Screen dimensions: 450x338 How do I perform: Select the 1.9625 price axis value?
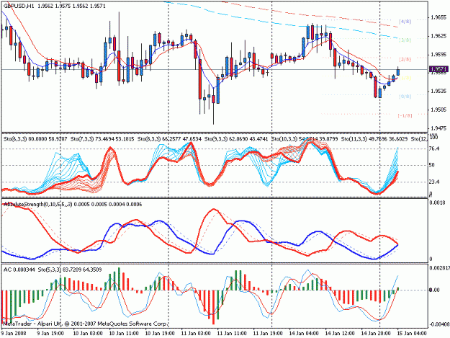pyautogui.click(x=438, y=36)
